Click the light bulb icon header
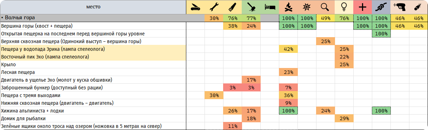This screenshot has width=428, height=130. pos(344,7)
